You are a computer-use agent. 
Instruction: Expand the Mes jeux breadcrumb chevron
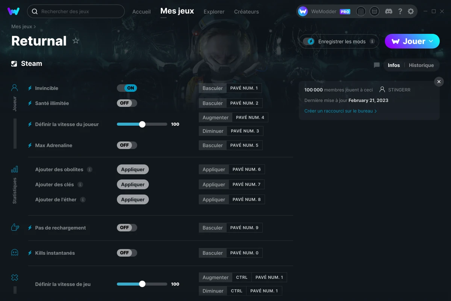click(x=35, y=27)
